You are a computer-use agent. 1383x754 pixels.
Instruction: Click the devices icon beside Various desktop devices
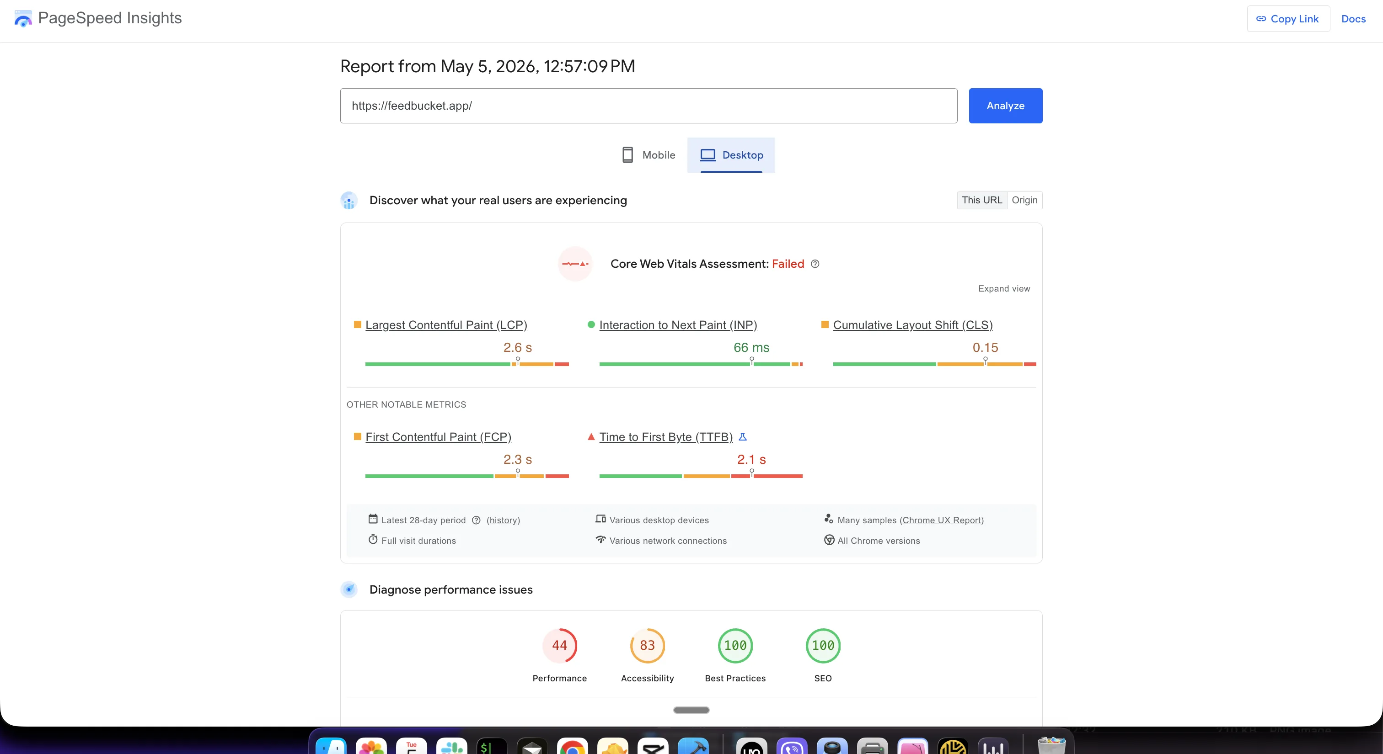tap(601, 519)
